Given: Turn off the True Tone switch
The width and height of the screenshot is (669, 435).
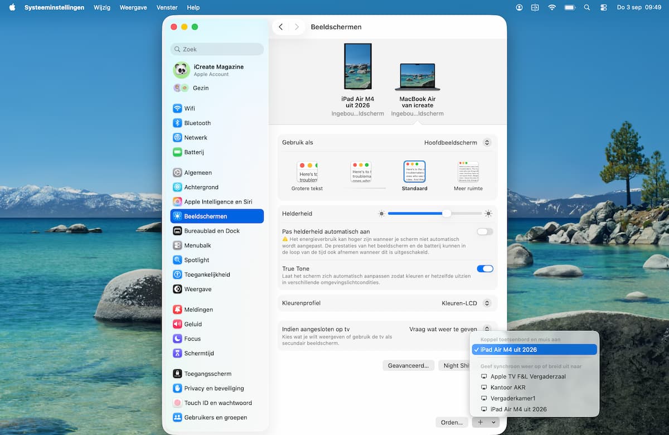Looking at the screenshot, I should (x=485, y=269).
